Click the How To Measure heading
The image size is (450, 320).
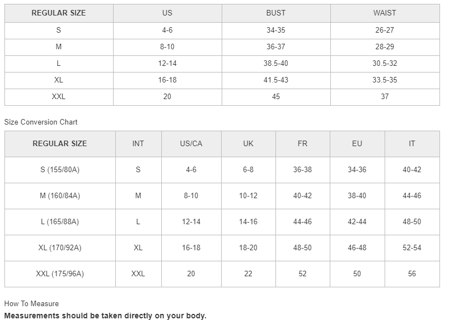[x=32, y=303]
